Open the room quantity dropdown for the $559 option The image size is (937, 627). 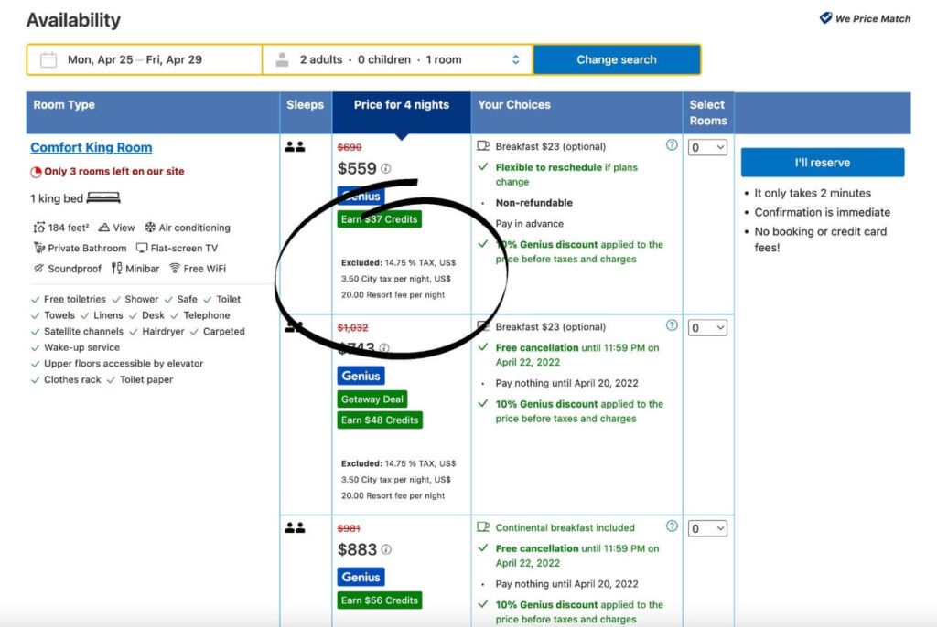click(707, 147)
